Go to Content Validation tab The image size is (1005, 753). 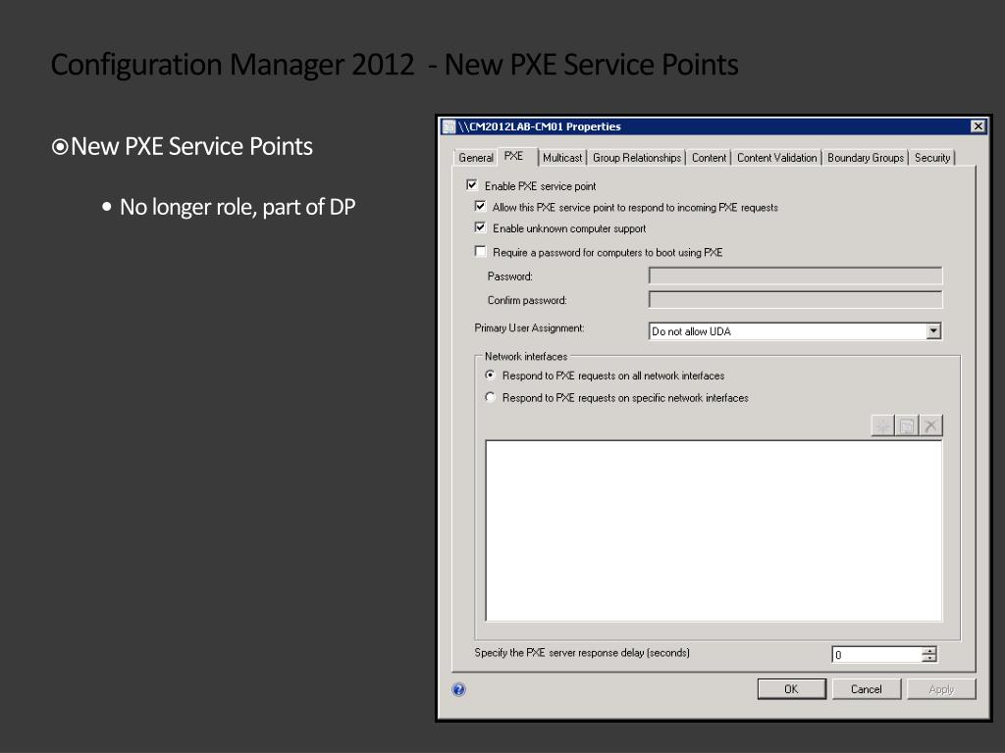click(x=777, y=158)
